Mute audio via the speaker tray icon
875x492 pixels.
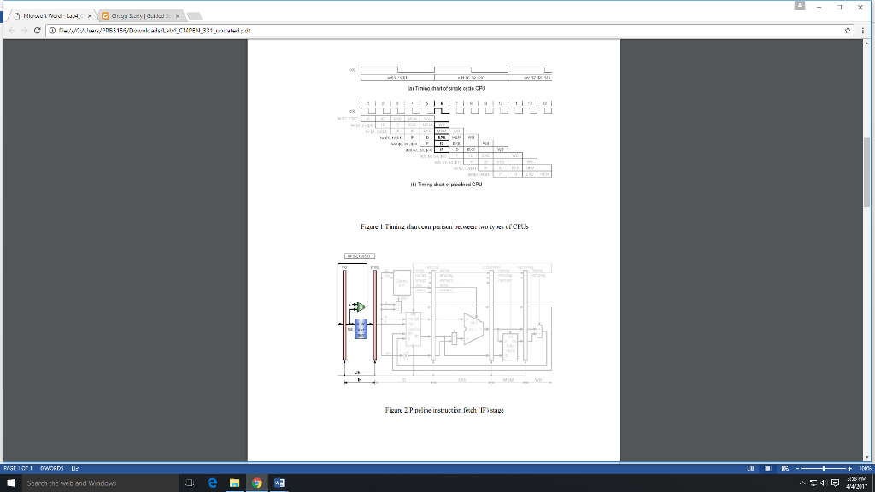823,483
